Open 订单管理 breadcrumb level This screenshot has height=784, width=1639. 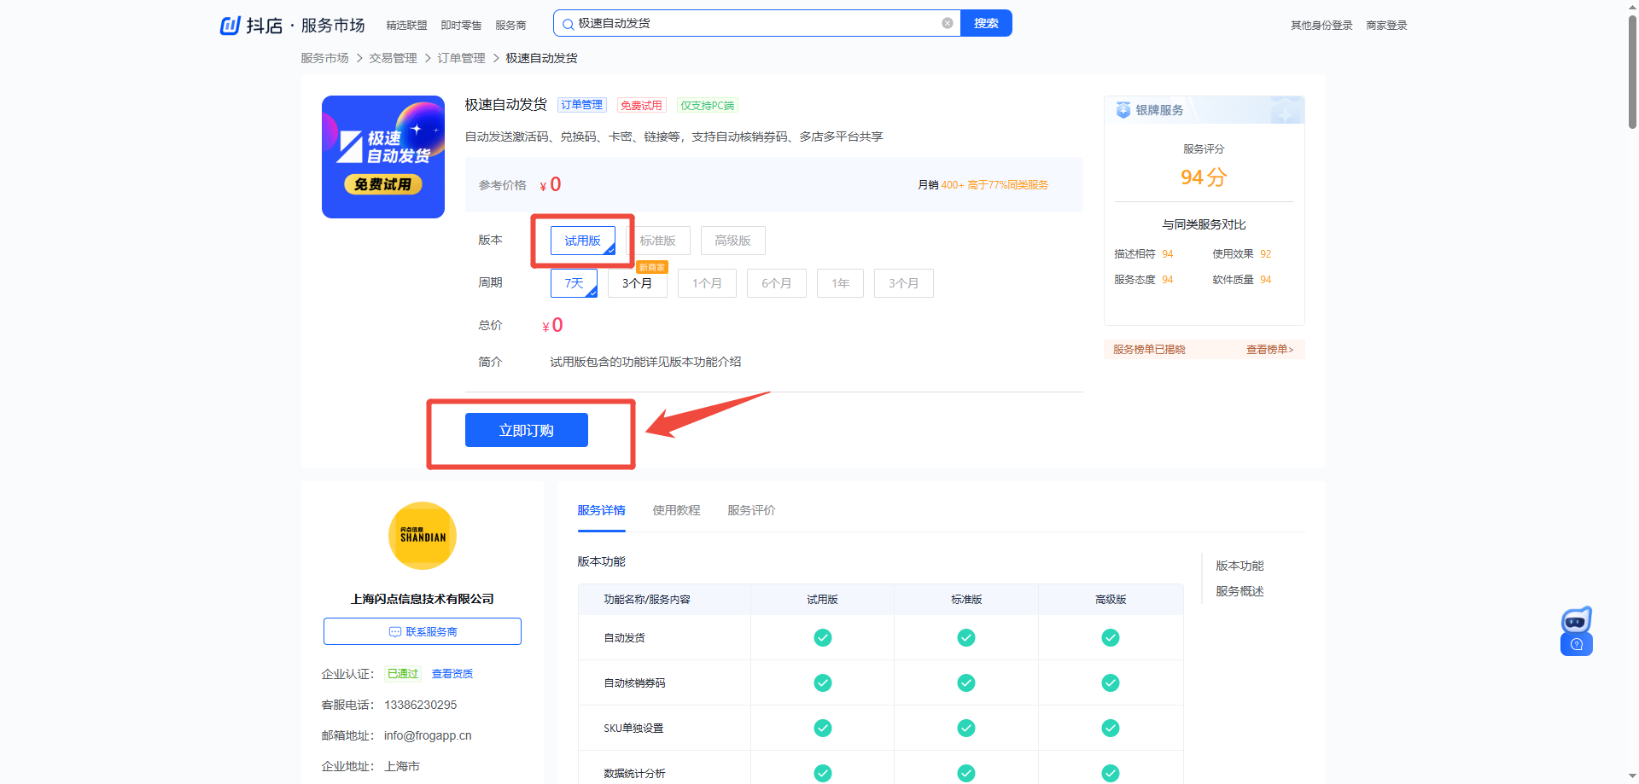(461, 58)
